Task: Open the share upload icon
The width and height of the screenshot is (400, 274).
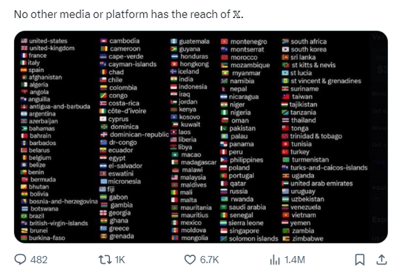Action: pyautogui.click(x=381, y=260)
